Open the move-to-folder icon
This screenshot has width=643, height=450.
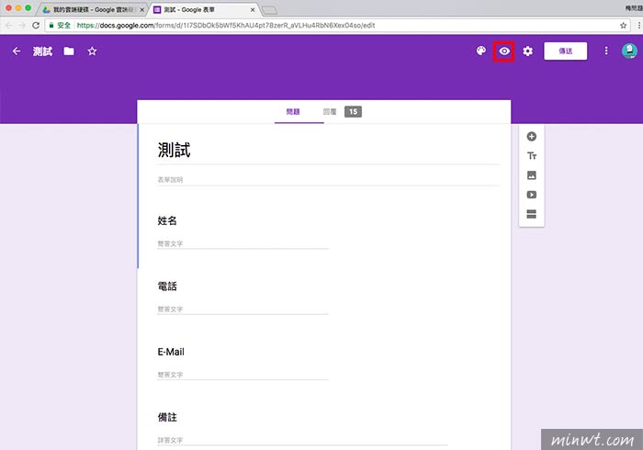point(69,51)
